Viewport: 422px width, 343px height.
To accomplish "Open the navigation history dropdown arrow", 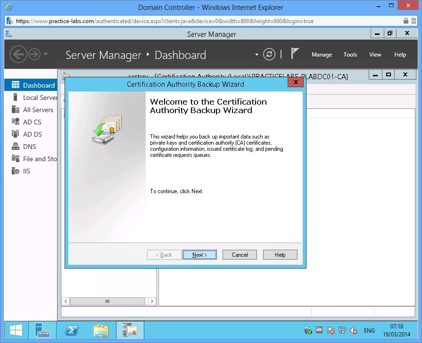I will click(x=46, y=55).
